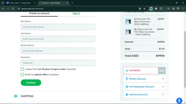Check the 18 years of age checkbox
The height and width of the screenshot is (104, 186).
point(22,69)
